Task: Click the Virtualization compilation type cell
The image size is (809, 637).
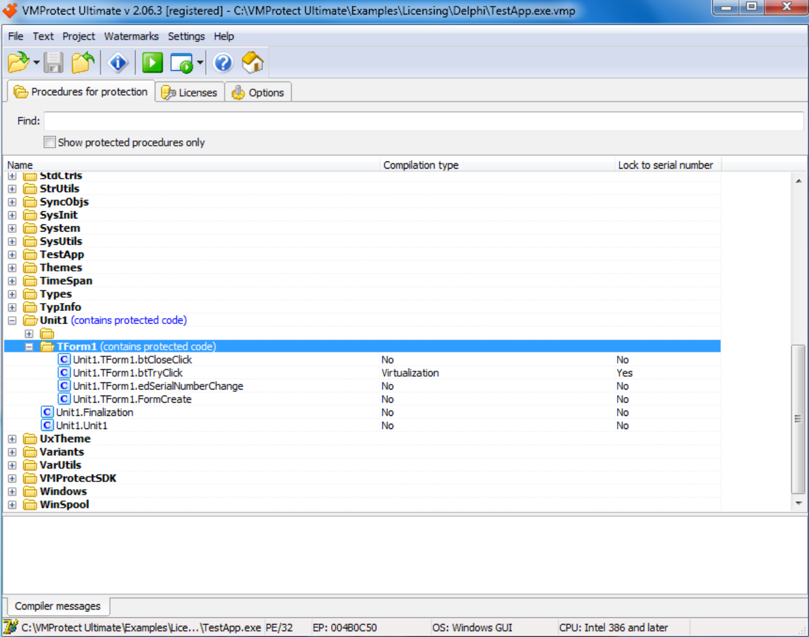Action: (410, 373)
